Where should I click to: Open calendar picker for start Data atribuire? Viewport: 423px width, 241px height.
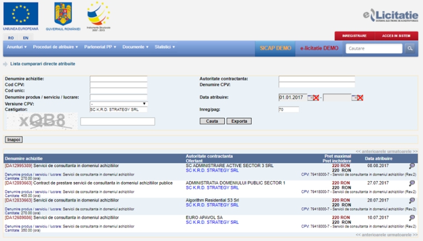[310, 98]
